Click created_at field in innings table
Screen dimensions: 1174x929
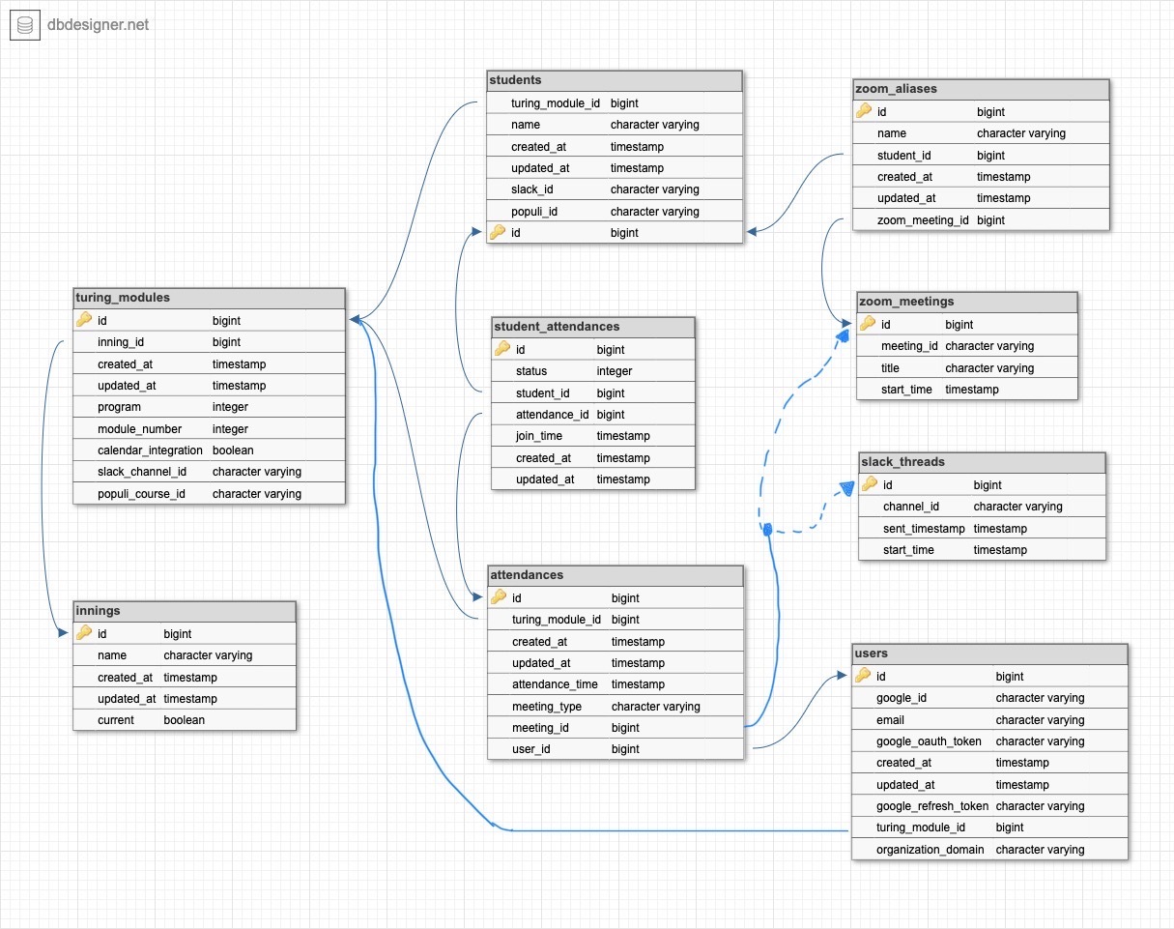(185, 677)
